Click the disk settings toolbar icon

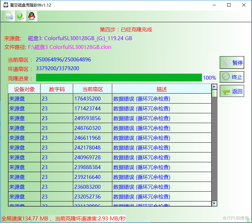10,16
